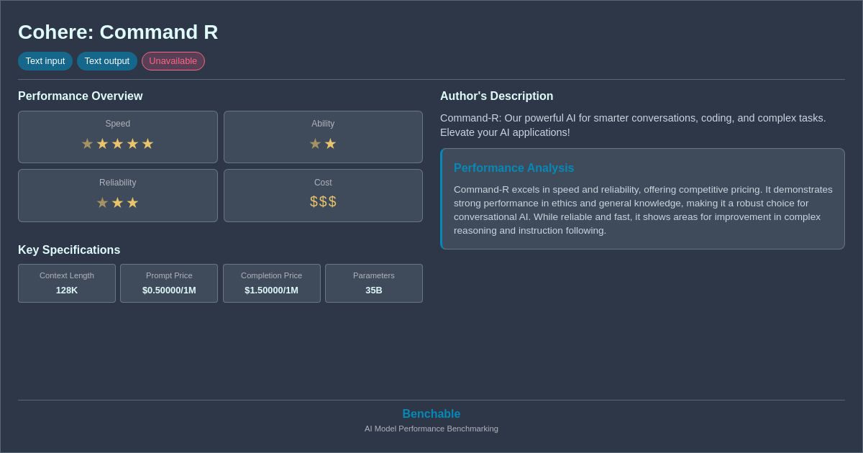Toggle the Unavailable status badge
Image resolution: width=863 pixels, height=453 pixels.
(x=173, y=61)
